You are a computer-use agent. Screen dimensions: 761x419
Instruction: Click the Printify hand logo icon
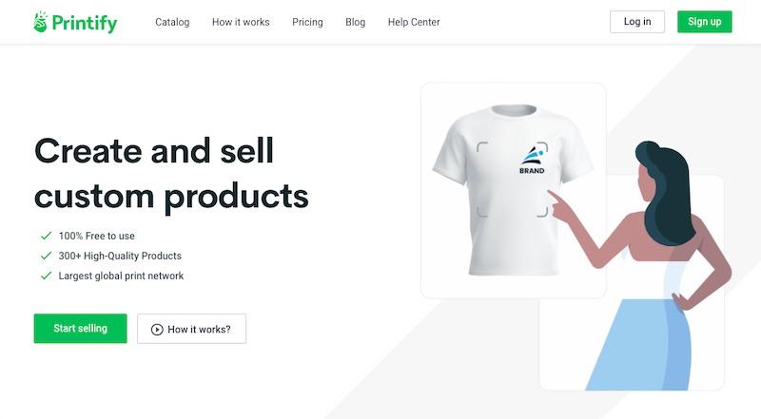(x=40, y=22)
